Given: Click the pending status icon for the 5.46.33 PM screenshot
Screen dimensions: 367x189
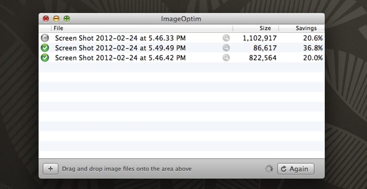Looking at the screenshot, I should (x=45, y=38).
